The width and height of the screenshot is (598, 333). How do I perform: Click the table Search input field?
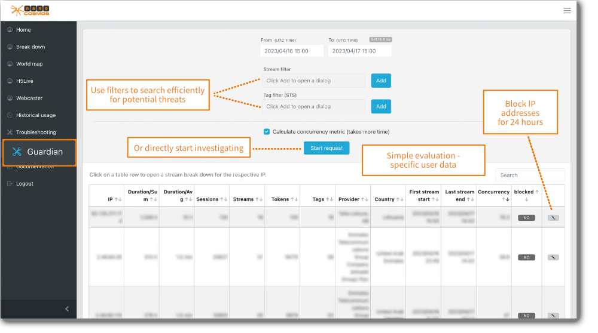click(x=530, y=175)
